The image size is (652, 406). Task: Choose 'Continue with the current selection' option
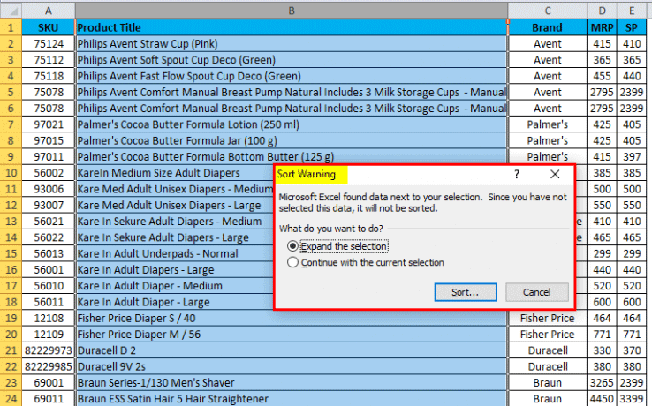click(x=293, y=262)
